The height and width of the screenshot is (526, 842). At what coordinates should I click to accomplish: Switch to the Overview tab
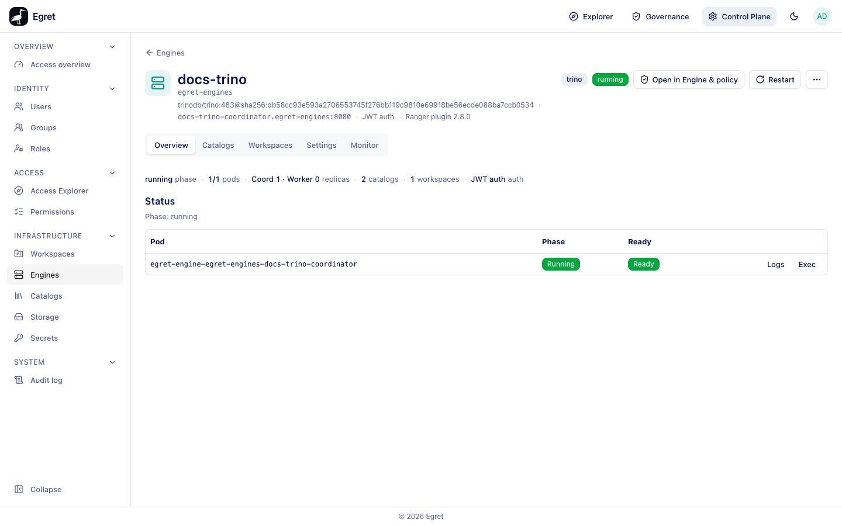(x=171, y=146)
